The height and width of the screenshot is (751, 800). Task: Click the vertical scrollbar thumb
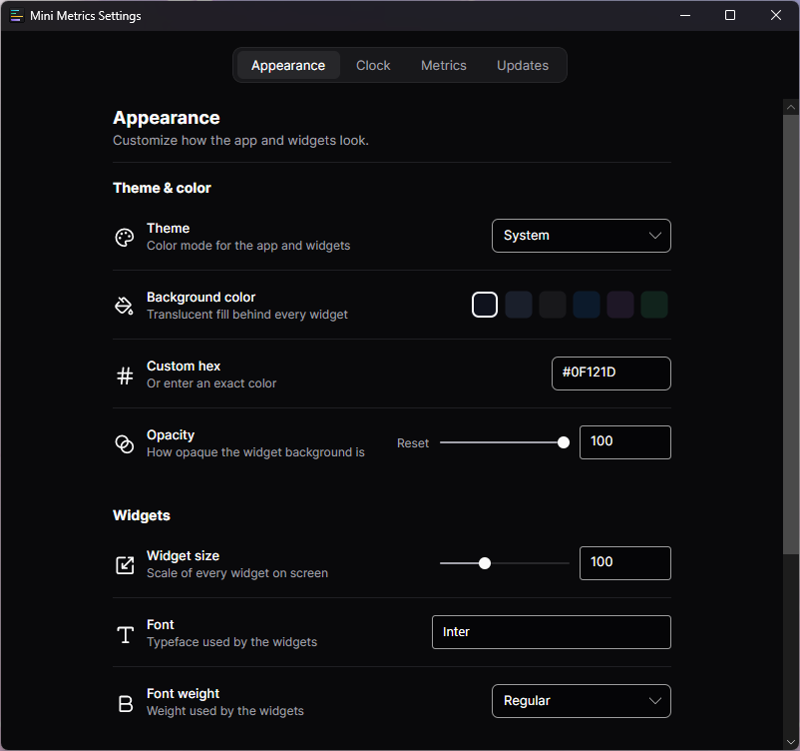(x=791, y=335)
